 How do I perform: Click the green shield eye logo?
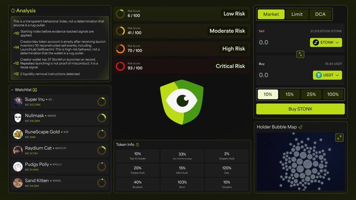[x=182, y=102]
